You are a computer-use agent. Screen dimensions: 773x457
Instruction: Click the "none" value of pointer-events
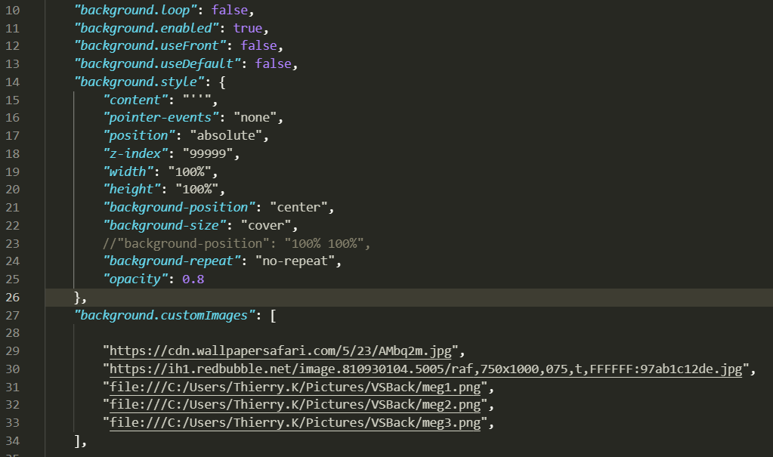point(255,118)
